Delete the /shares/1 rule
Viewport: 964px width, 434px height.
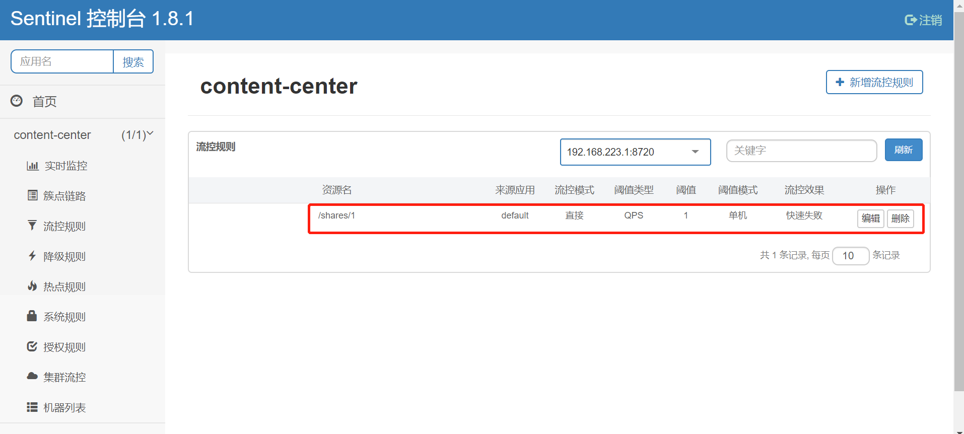(901, 219)
